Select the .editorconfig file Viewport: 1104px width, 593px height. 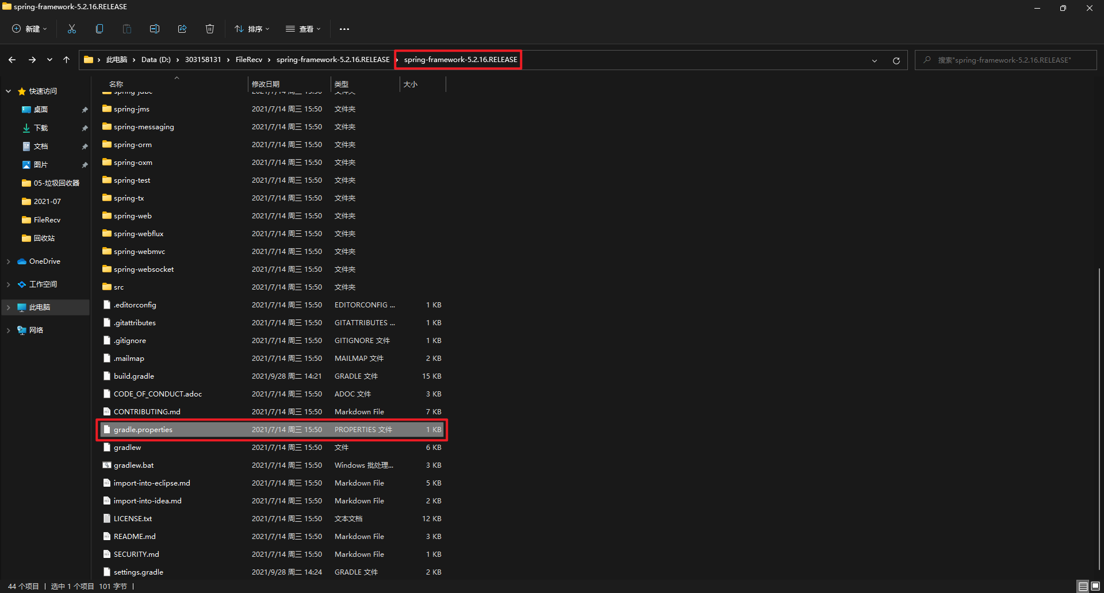(272, 305)
